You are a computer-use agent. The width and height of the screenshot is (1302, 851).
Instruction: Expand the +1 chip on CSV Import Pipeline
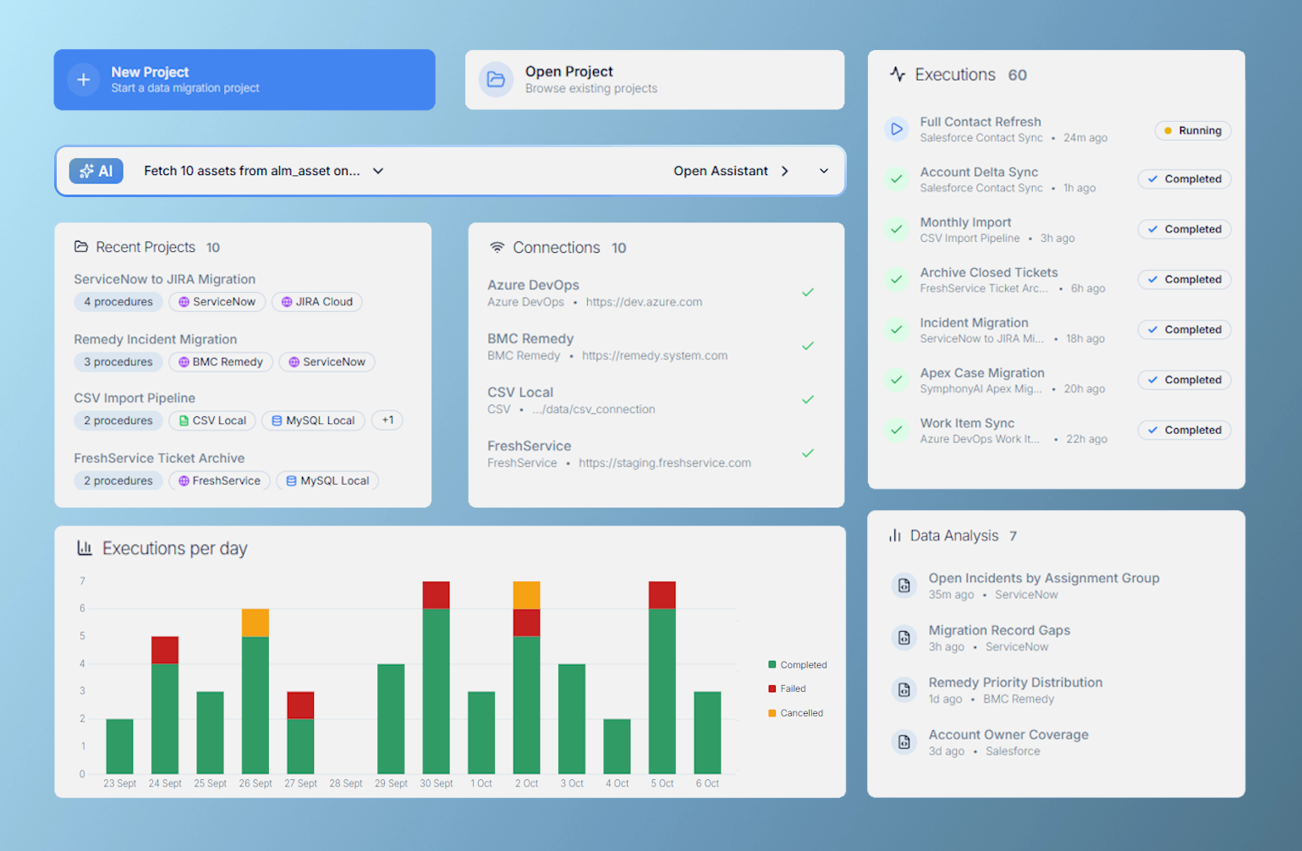click(387, 420)
